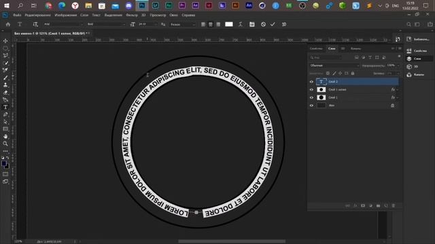Toggle lock position

[341, 73]
